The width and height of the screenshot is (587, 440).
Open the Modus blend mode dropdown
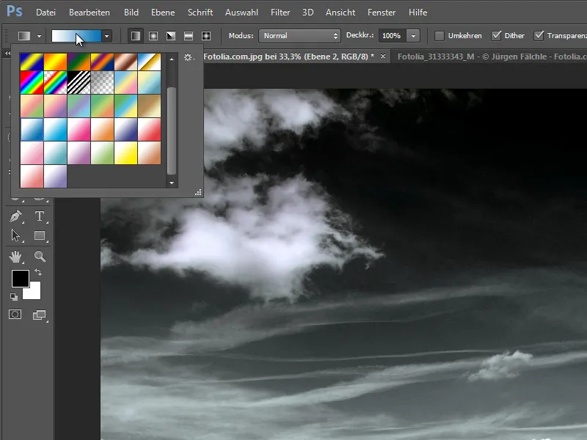point(299,36)
